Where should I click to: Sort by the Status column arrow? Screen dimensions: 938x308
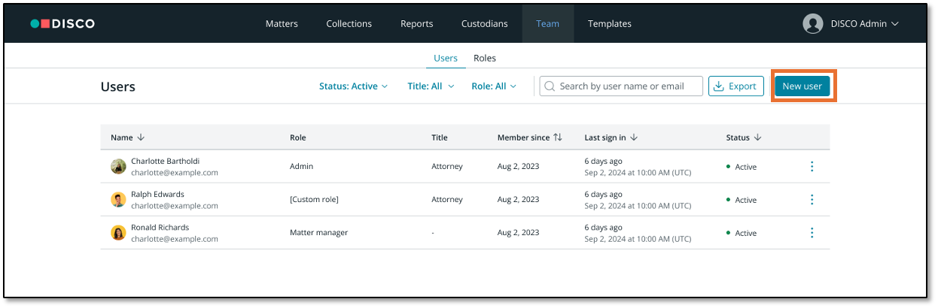pyautogui.click(x=757, y=137)
